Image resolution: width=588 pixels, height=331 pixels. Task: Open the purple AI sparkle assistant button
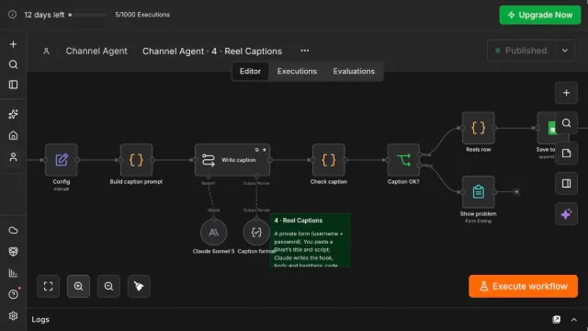pyautogui.click(x=566, y=214)
